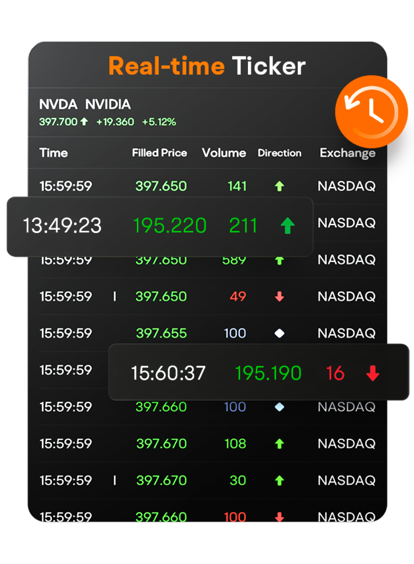Sort by the Filled Price column header
Screen dimensions: 414x564
click(x=159, y=153)
